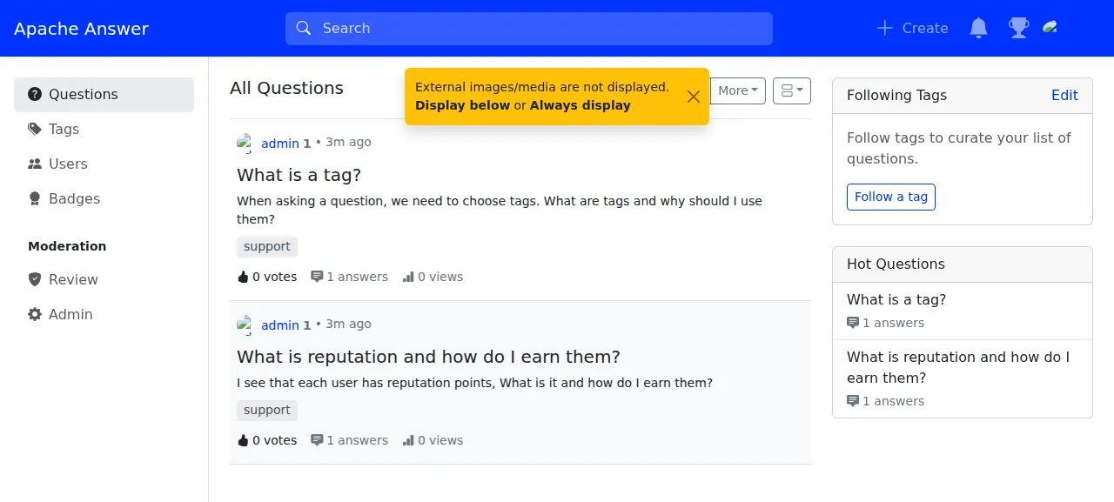Image resolution: width=1114 pixels, height=502 pixels.
Task: Open Admin under Moderation
Action: point(104,314)
